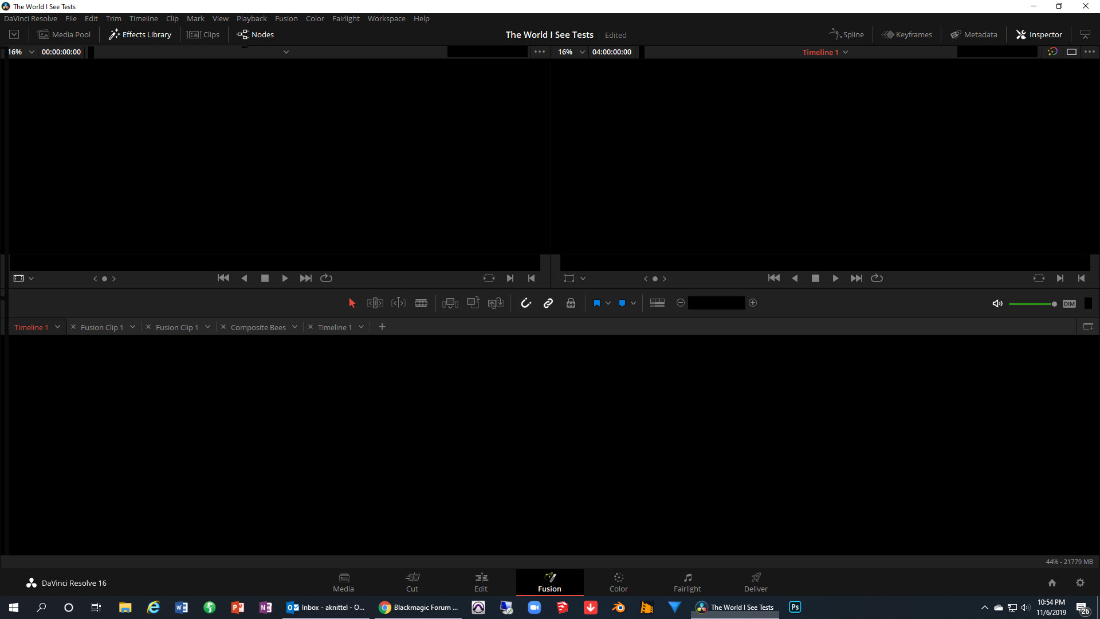The width and height of the screenshot is (1100, 619).
Task: Toggle timeline Snapping magnet
Action: click(526, 303)
